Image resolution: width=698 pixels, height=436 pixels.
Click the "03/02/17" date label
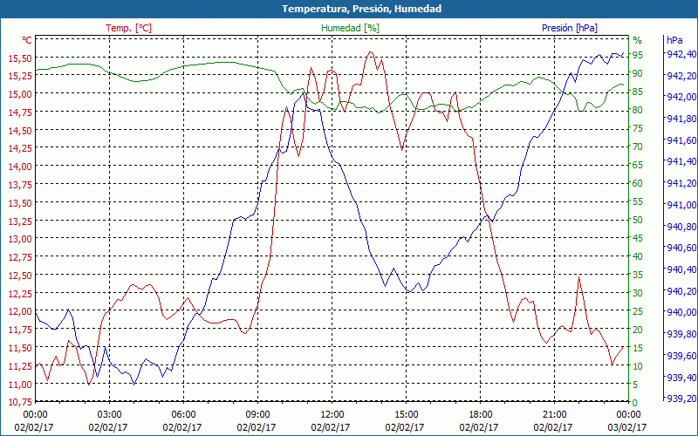[x=626, y=427]
